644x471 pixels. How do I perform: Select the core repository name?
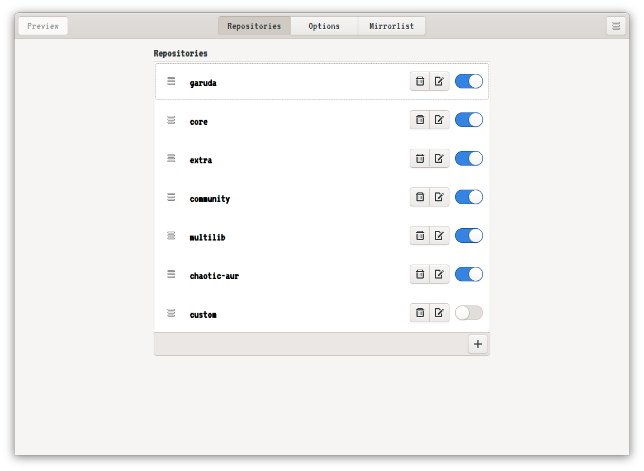tap(198, 121)
